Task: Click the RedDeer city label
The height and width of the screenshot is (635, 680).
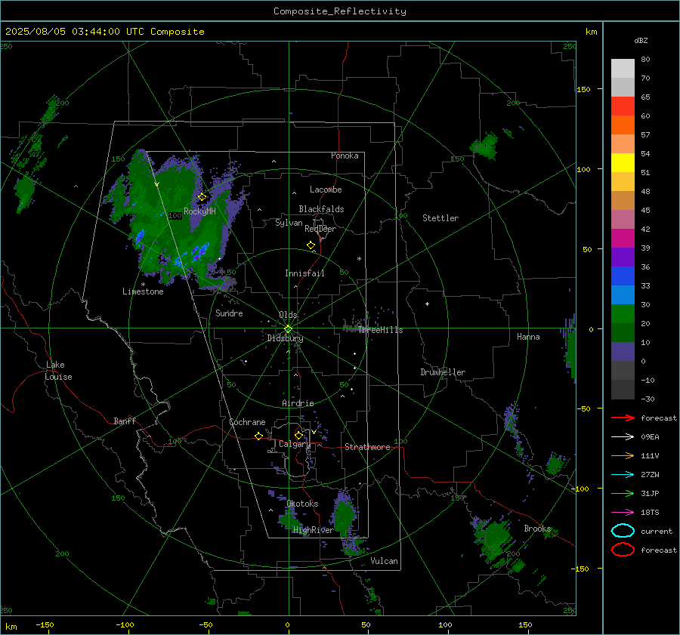Action: 320,229
